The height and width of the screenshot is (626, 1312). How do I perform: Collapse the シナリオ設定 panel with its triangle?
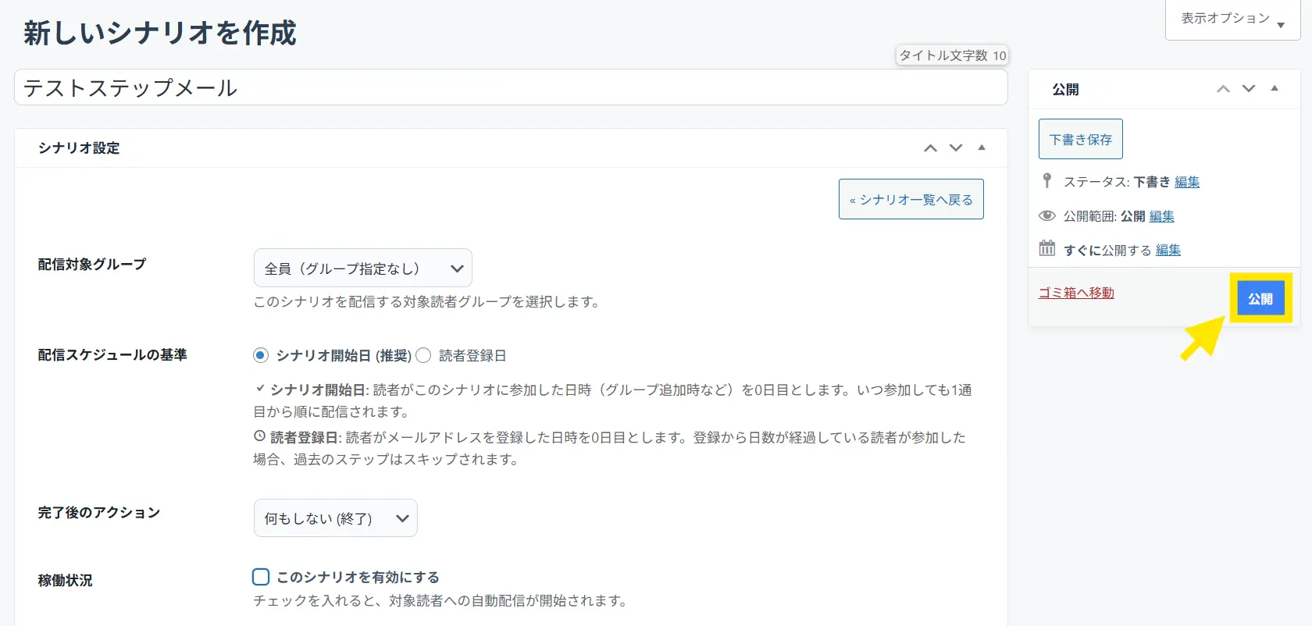pos(982,148)
